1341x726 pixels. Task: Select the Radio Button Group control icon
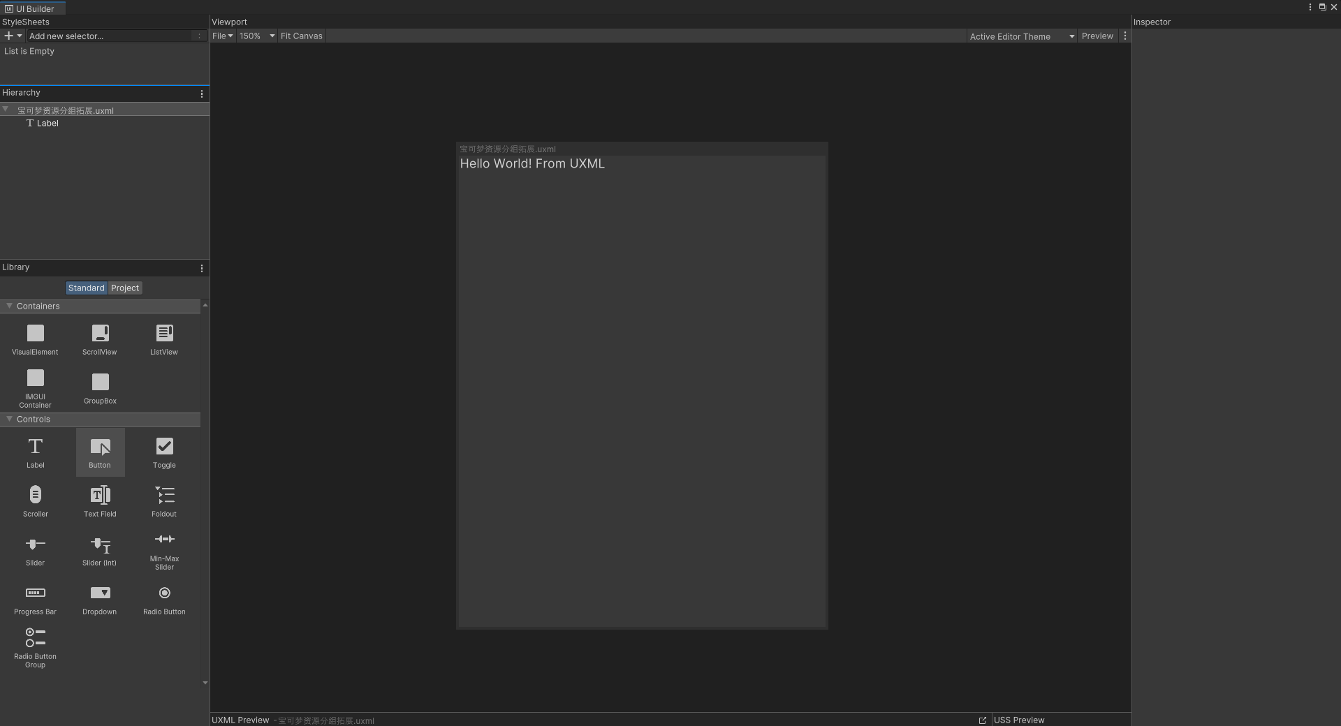[35, 638]
